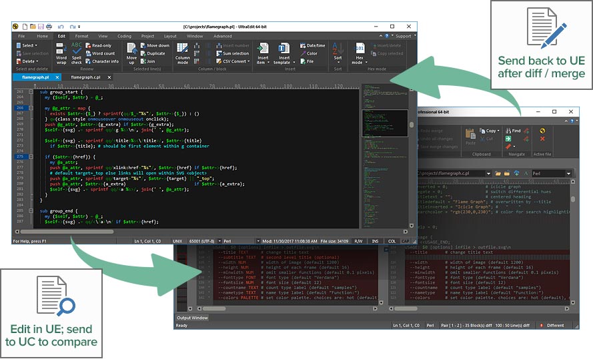Click the undo arrow in quick access toolbar
The image size is (593, 359).
point(61,27)
